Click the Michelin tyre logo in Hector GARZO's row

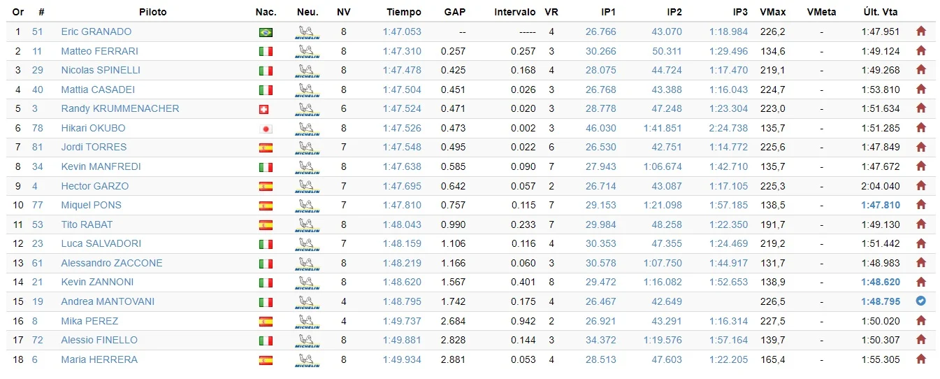pos(308,187)
